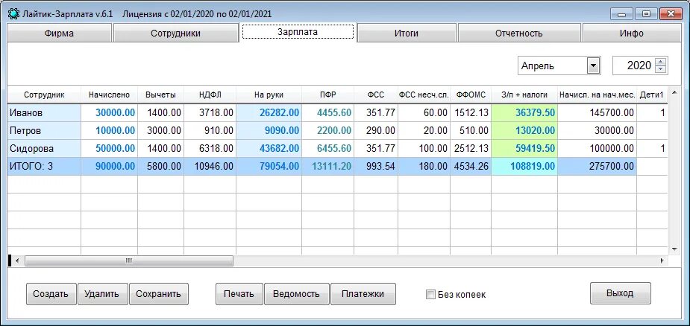The height and width of the screenshot is (326, 690).
Task: Click Петров's ПФР value 2200.00
Action: 327,131
